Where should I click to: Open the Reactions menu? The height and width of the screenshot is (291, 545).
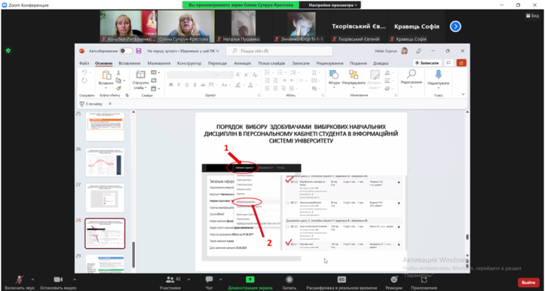point(392,279)
